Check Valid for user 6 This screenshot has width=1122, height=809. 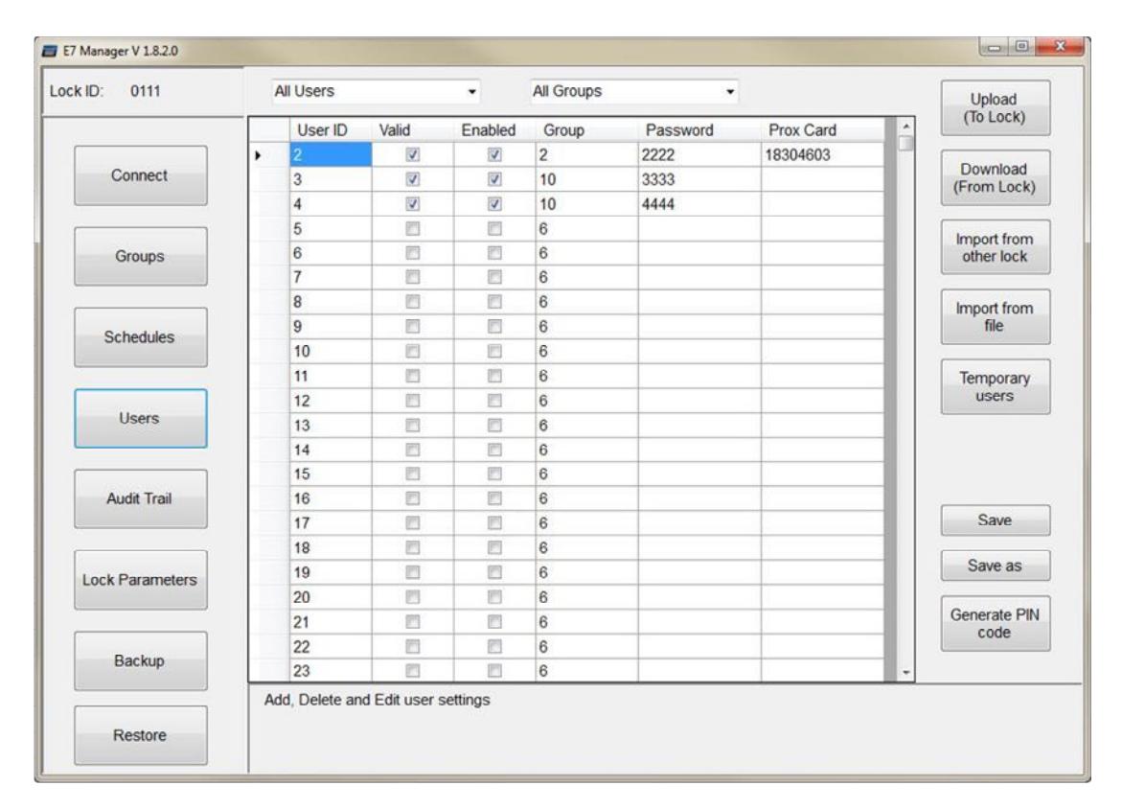(x=413, y=253)
